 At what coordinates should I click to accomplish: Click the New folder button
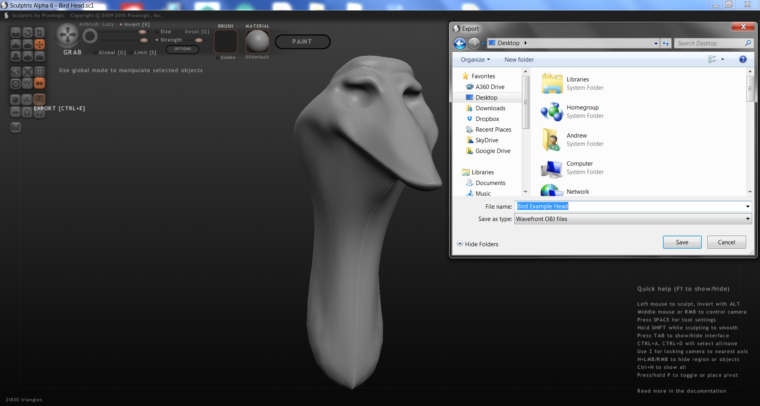click(x=519, y=59)
